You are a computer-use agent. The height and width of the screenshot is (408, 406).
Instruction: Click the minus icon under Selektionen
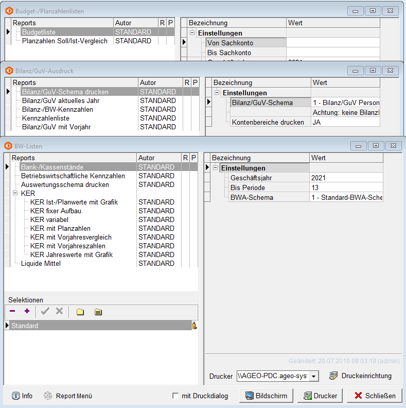pyautogui.click(x=12, y=311)
